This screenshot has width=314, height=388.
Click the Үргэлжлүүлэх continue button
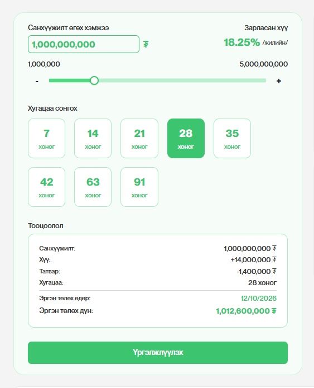(158, 353)
